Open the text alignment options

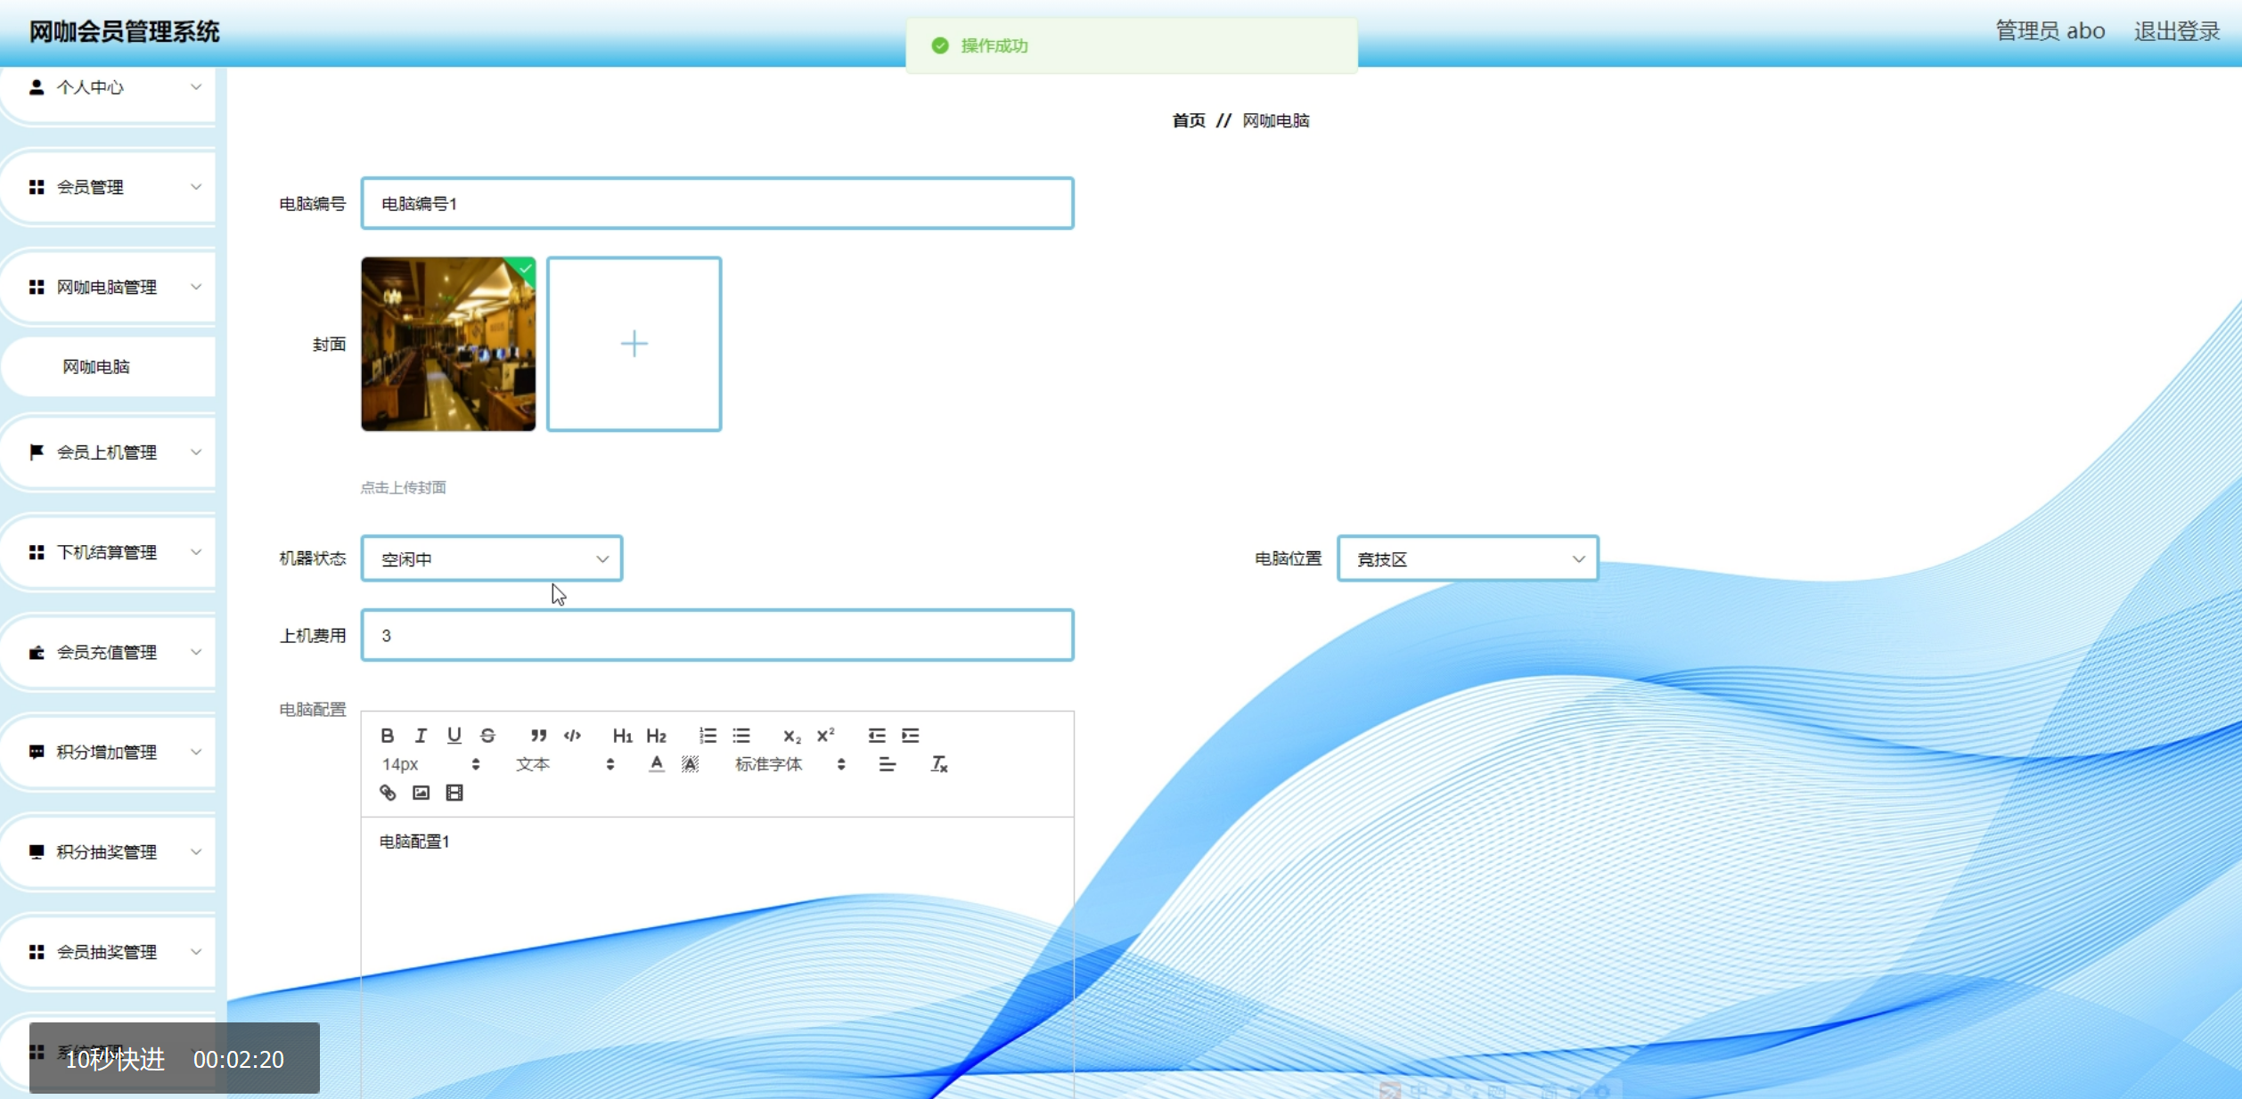(x=887, y=764)
